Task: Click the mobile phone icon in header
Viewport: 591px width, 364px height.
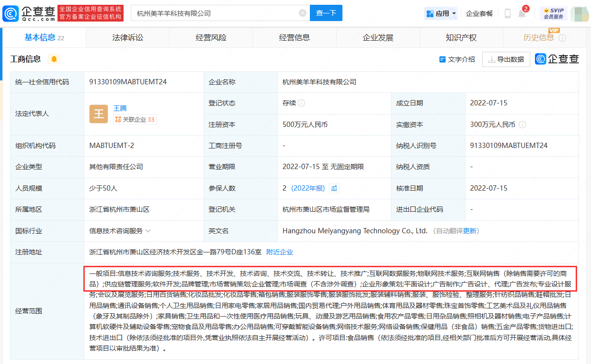Action: pyautogui.click(x=508, y=13)
